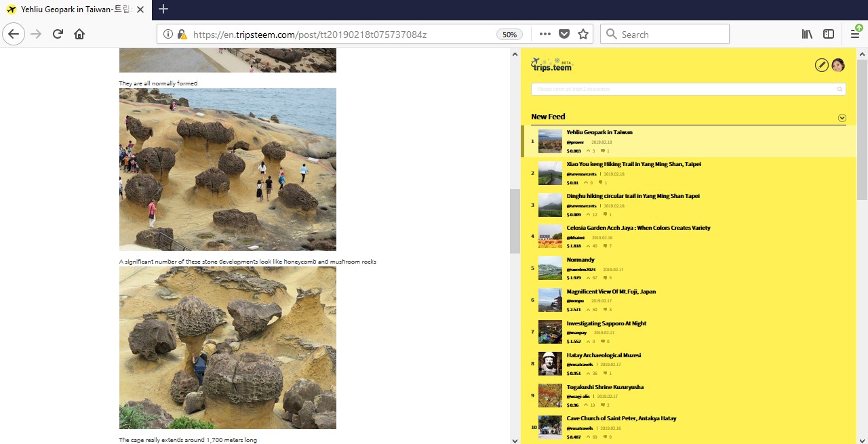This screenshot has width=868, height=444.
Task: Open Togakushi Shrine Kuzuryusha post
Action: coord(605,387)
